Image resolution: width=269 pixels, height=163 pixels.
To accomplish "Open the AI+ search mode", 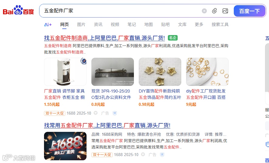I will 48,24.
